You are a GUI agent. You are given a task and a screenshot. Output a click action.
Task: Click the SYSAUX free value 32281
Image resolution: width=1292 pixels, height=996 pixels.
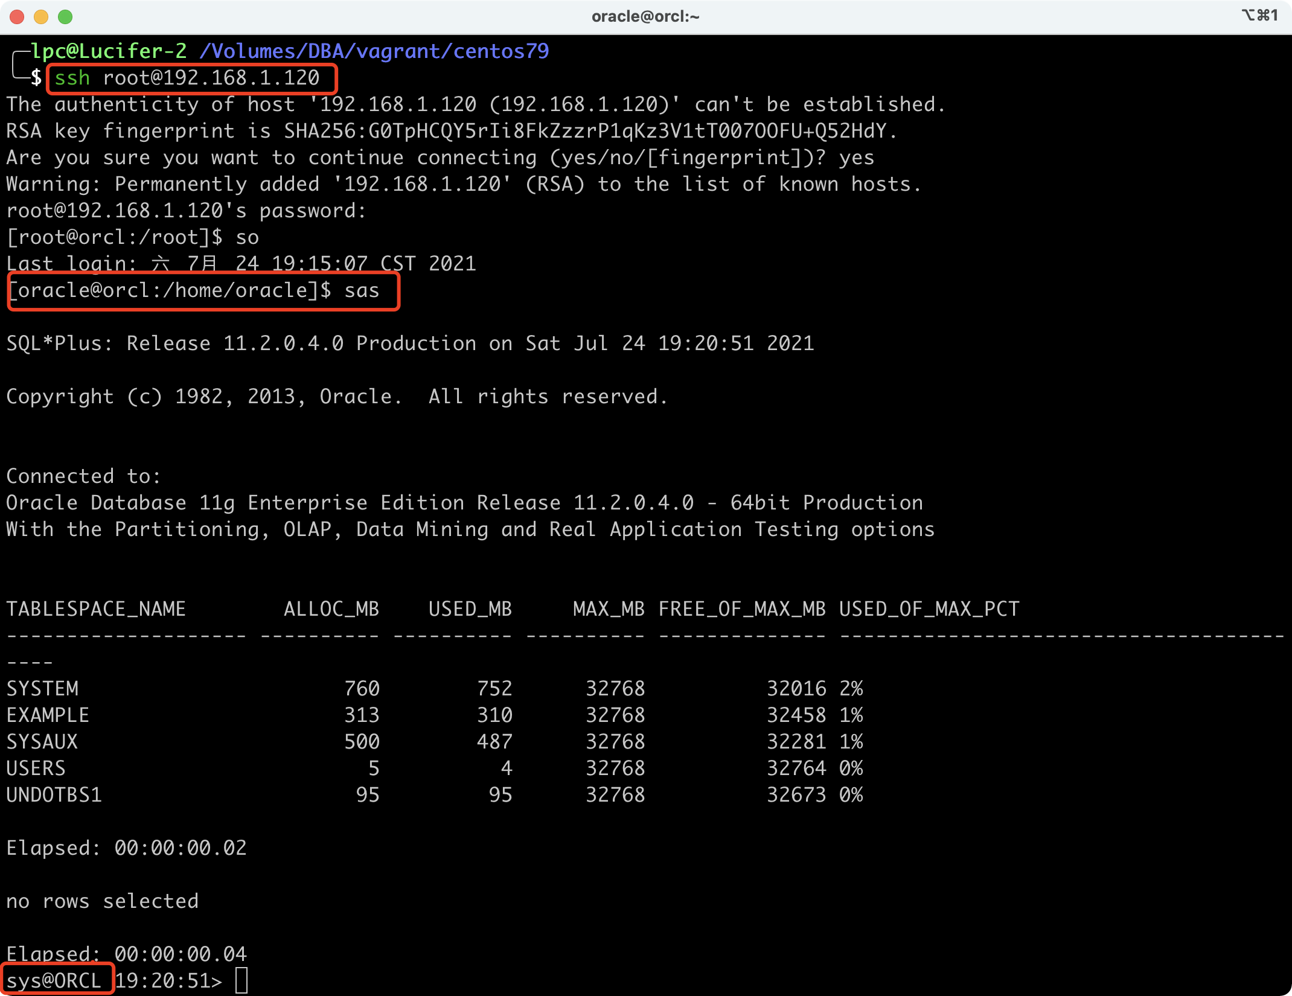(x=797, y=742)
